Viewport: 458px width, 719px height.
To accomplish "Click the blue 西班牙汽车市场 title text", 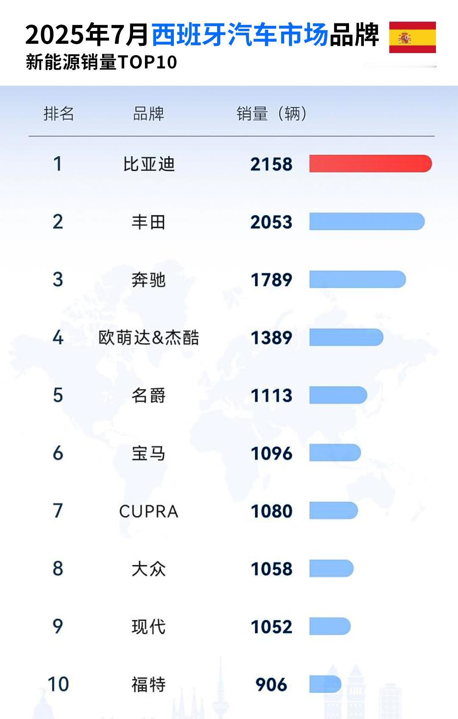I will click(240, 35).
